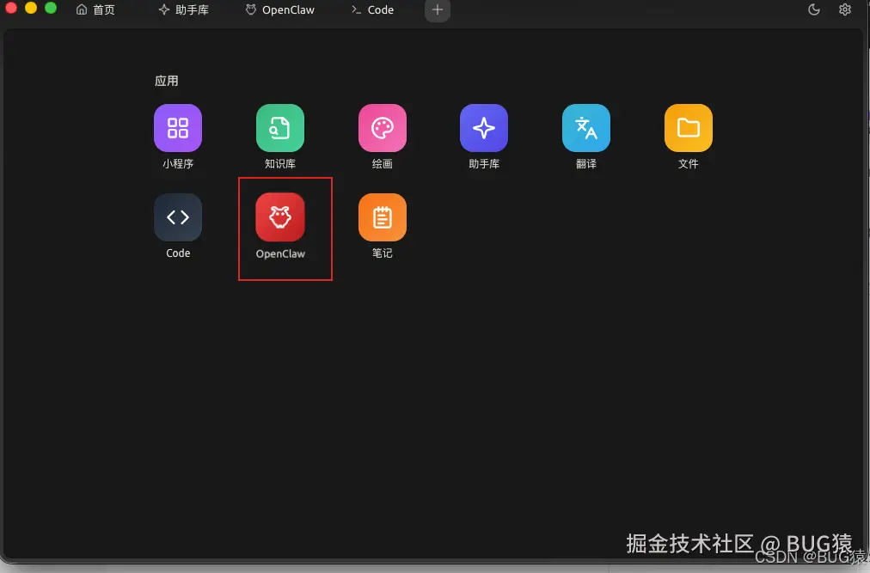Switch to the Code tab
This screenshot has height=573, width=870.
pyautogui.click(x=371, y=10)
